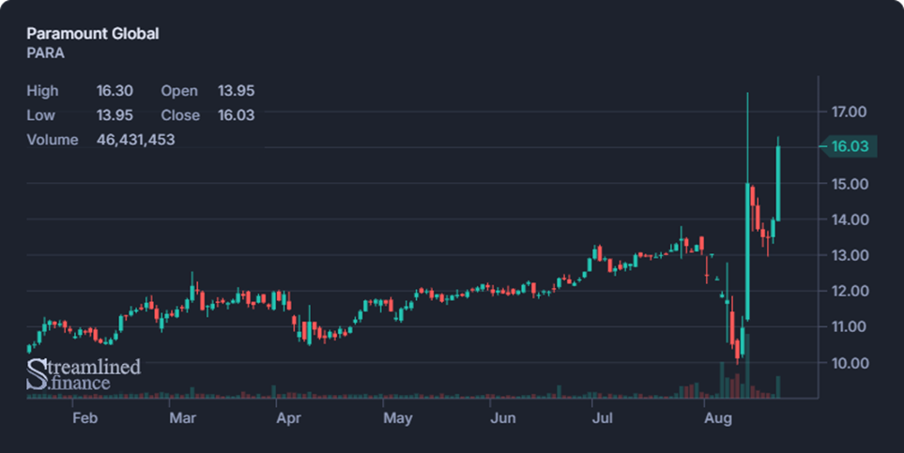Click the Low value 13.95
The image size is (904, 453).
click(115, 115)
